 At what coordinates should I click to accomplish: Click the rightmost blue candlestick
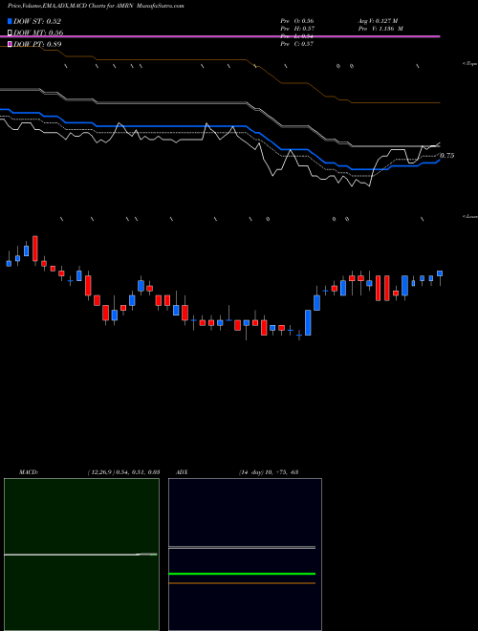440,273
